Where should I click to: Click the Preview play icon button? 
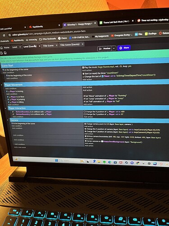point(105,48)
